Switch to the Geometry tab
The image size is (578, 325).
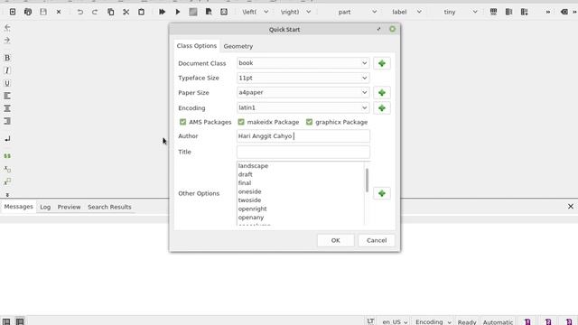coord(238,46)
